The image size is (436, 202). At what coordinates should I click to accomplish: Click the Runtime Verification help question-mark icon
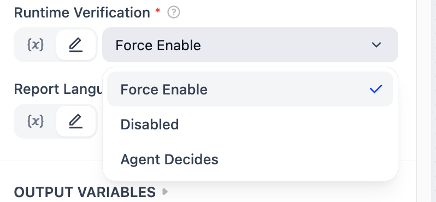[174, 13]
